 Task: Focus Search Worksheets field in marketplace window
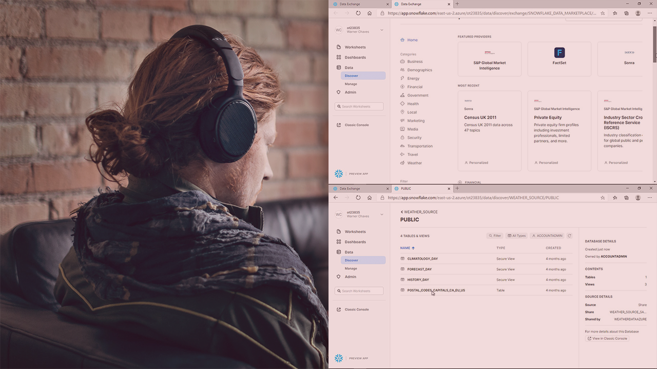pos(359,107)
